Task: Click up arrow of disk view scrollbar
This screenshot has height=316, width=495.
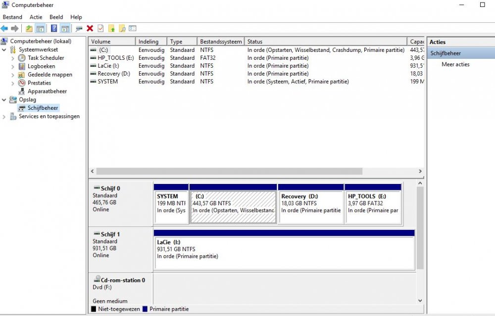Action: (420, 183)
